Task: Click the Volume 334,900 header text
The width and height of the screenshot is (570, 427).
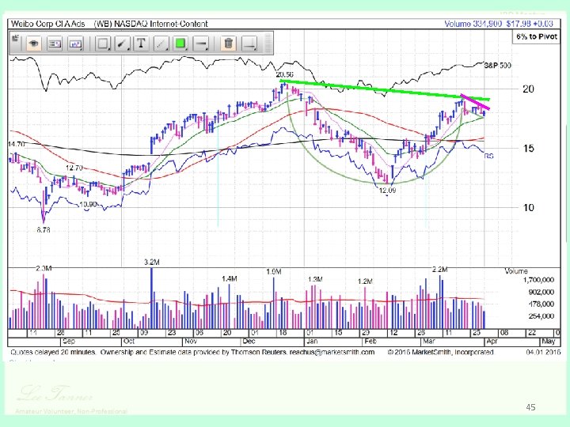Action: click(x=473, y=24)
